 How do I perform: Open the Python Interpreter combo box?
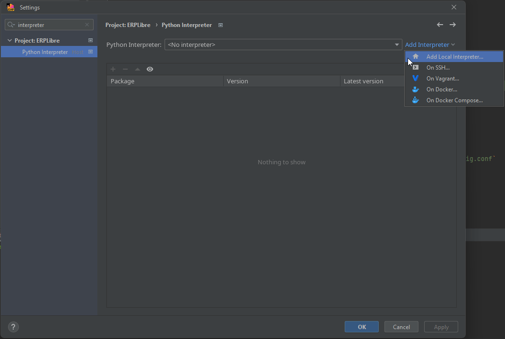coord(283,45)
